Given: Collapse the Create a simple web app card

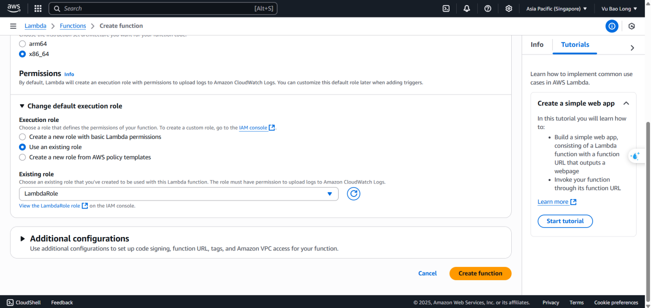Looking at the screenshot, I should pos(626,103).
